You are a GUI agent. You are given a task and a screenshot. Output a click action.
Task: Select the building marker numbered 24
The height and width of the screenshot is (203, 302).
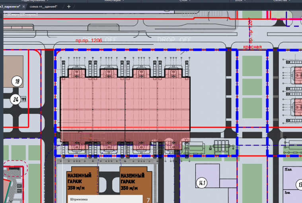point(16,100)
